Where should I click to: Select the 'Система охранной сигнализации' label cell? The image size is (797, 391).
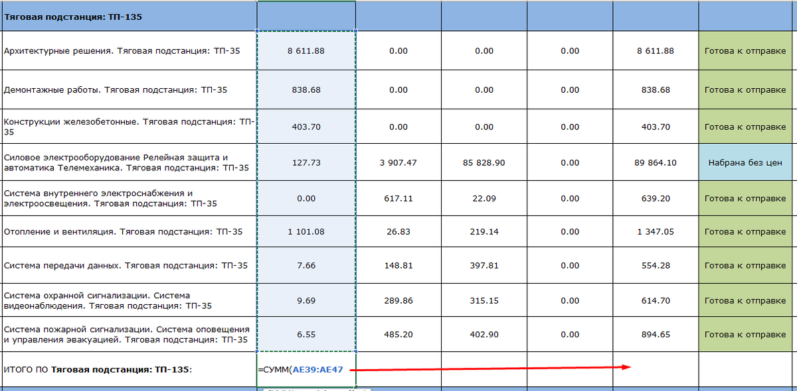click(x=128, y=300)
